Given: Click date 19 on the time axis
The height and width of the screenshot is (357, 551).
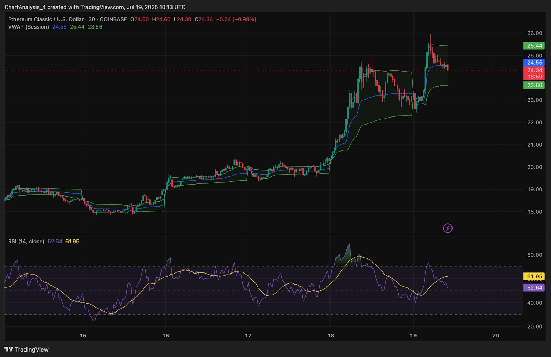Looking at the screenshot, I should [413, 336].
